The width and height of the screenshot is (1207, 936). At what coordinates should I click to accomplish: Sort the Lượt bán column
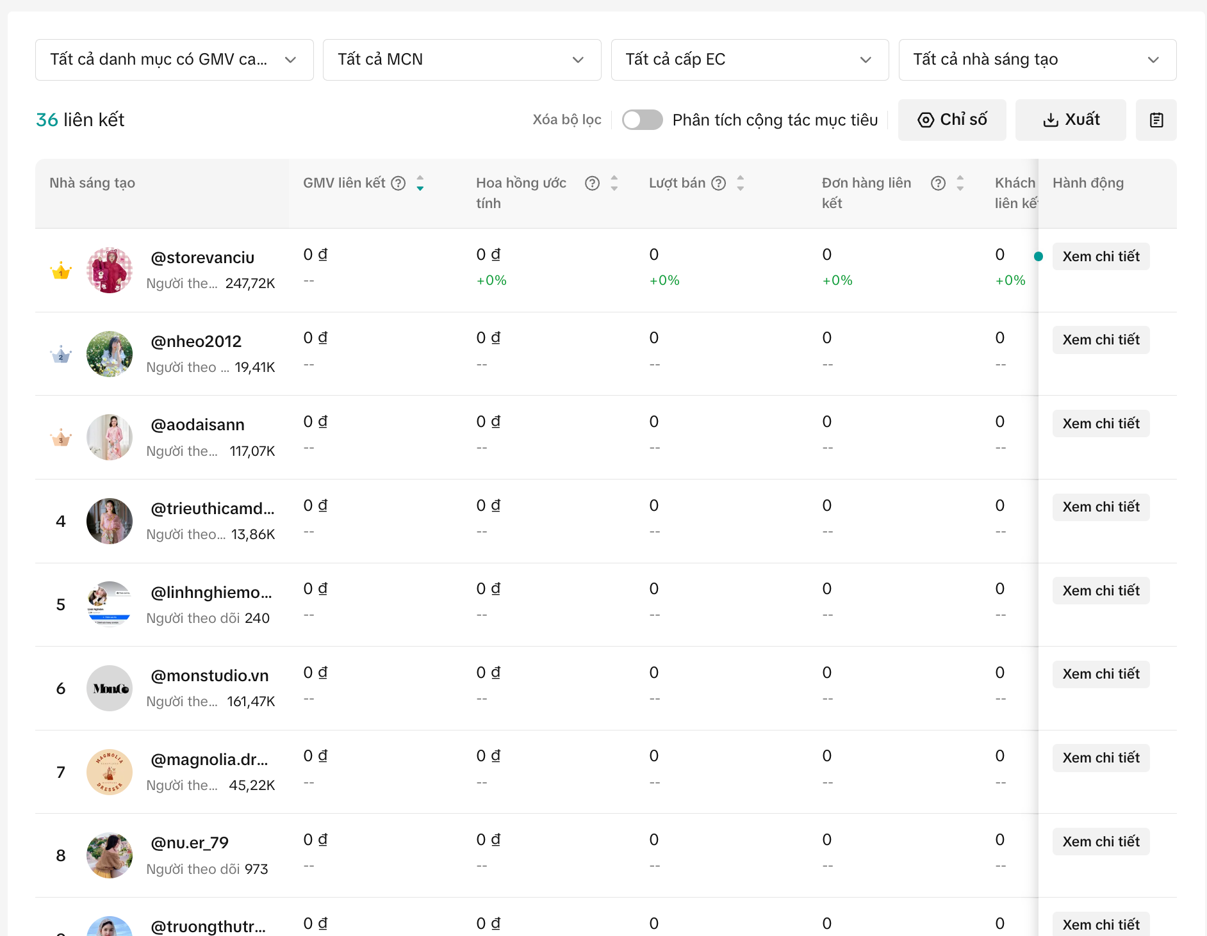(741, 184)
